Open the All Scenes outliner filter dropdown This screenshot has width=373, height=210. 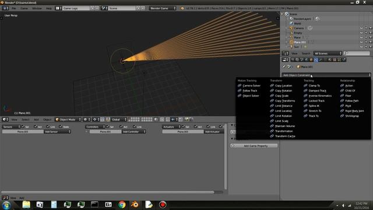(x=328, y=53)
